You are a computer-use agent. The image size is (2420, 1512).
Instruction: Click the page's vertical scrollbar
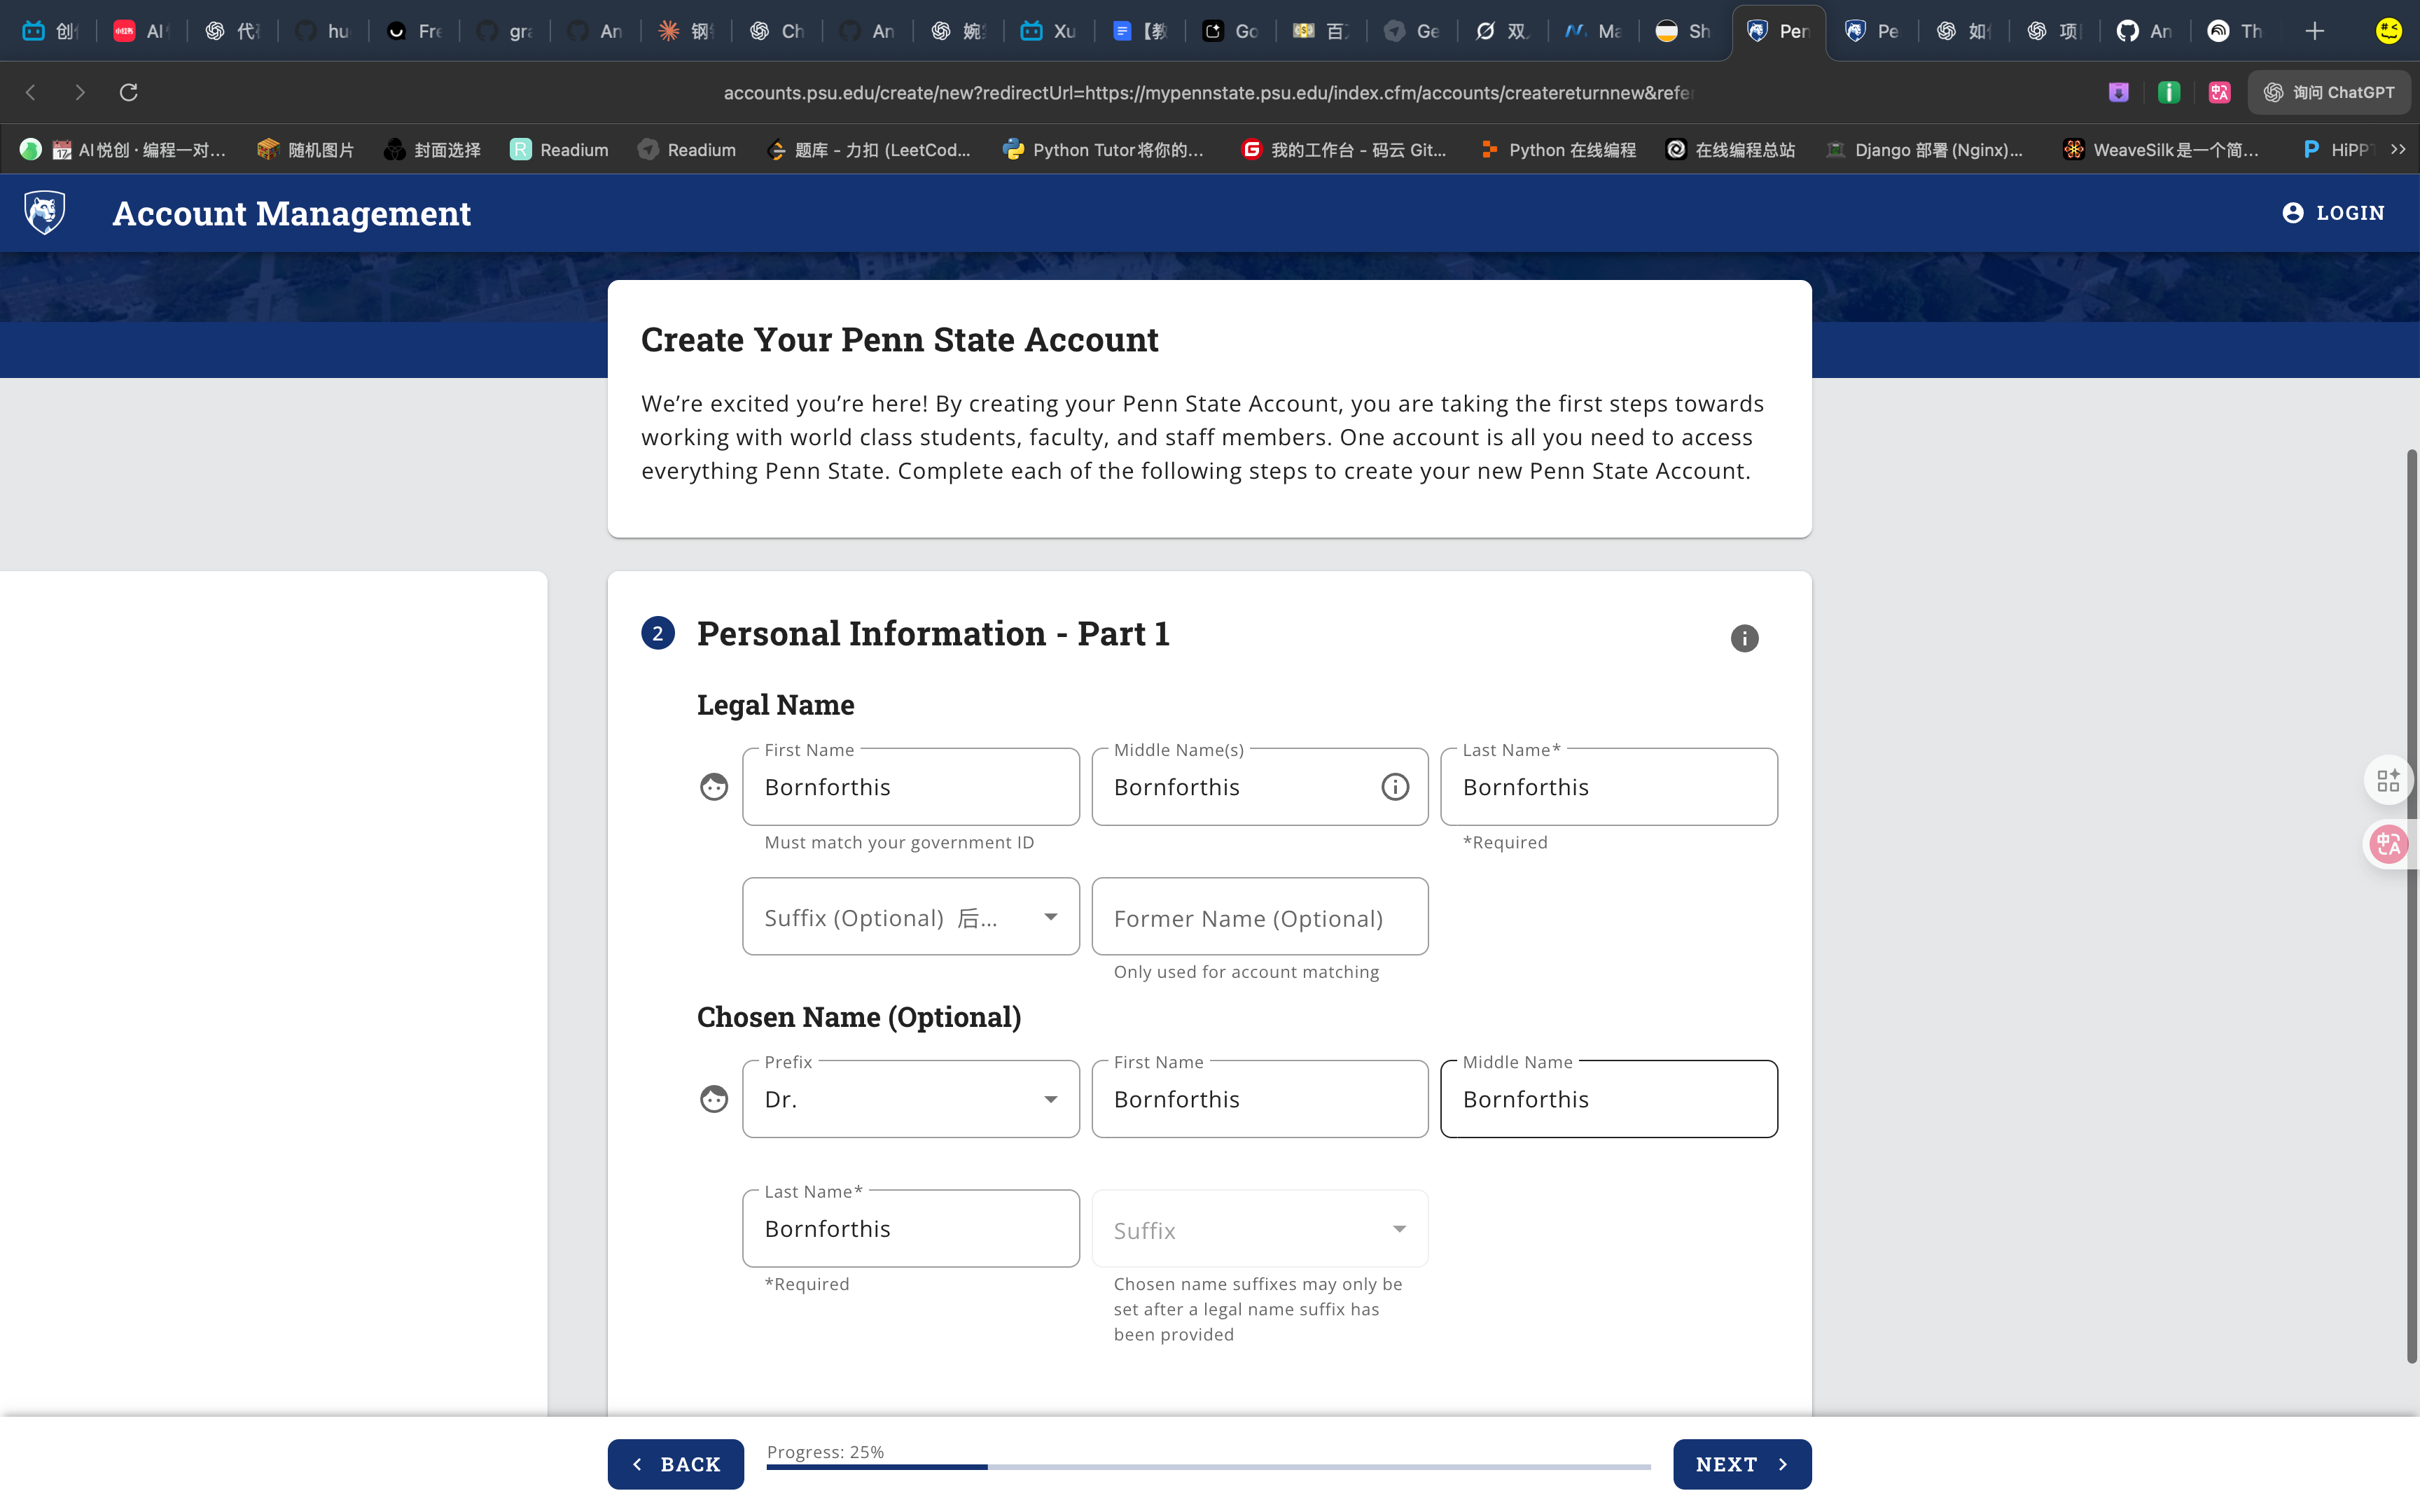[x=2411, y=906]
